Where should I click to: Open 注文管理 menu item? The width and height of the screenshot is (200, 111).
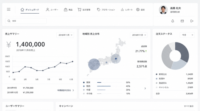84,10
